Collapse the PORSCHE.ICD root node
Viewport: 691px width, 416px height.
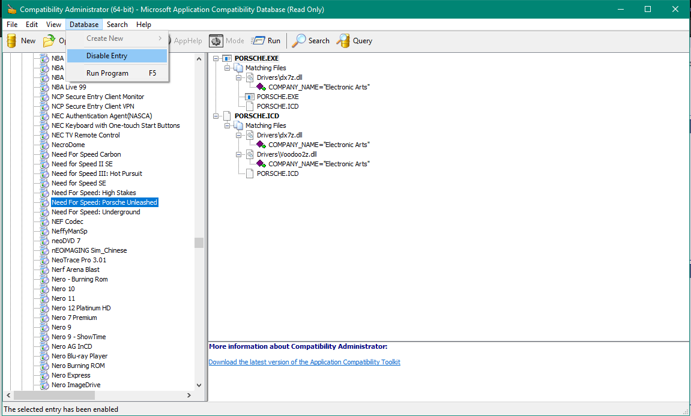pyautogui.click(x=216, y=116)
